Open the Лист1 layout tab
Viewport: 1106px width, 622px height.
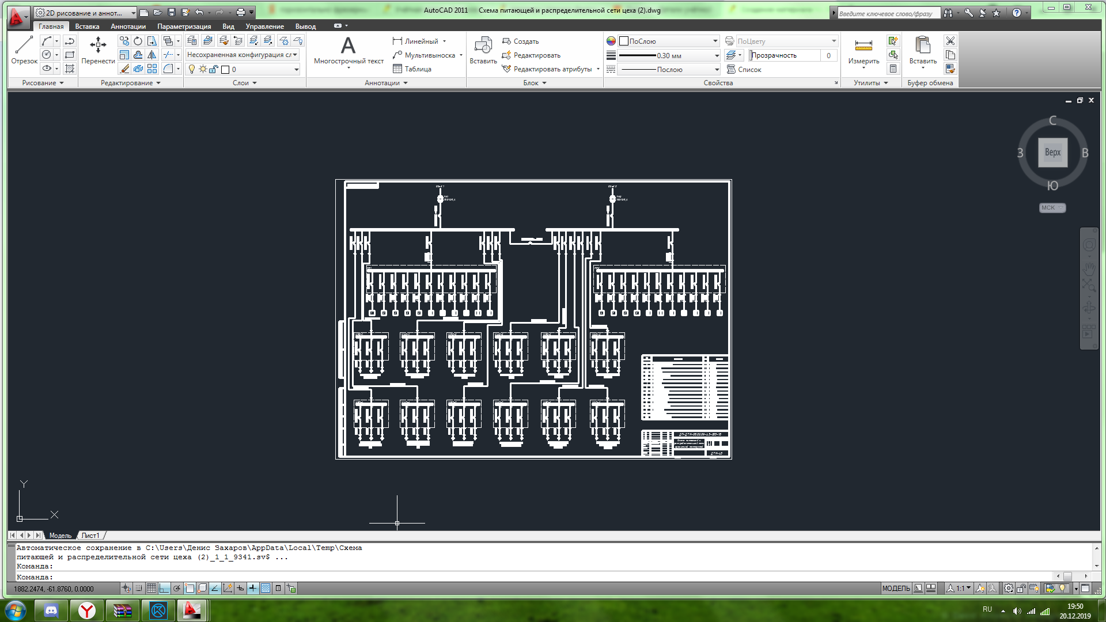pyautogui.click(x=90, y=536)
